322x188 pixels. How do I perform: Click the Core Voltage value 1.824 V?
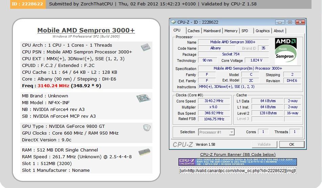coord(256,60)
